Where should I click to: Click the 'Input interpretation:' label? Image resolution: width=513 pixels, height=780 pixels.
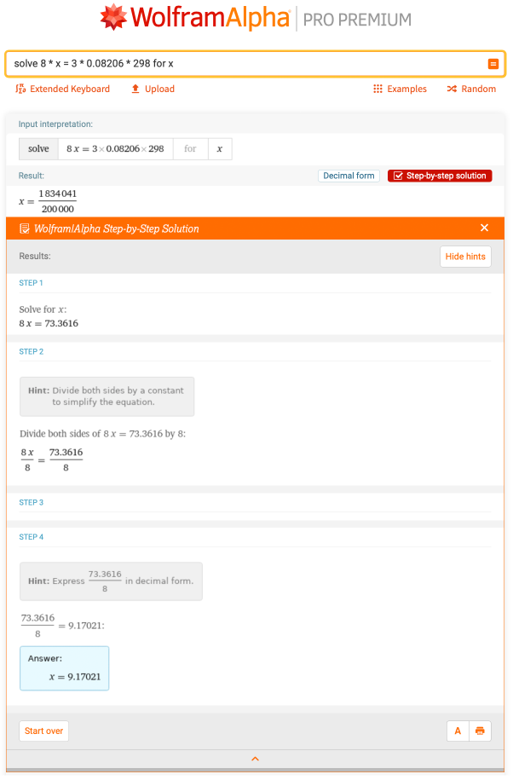55,124
